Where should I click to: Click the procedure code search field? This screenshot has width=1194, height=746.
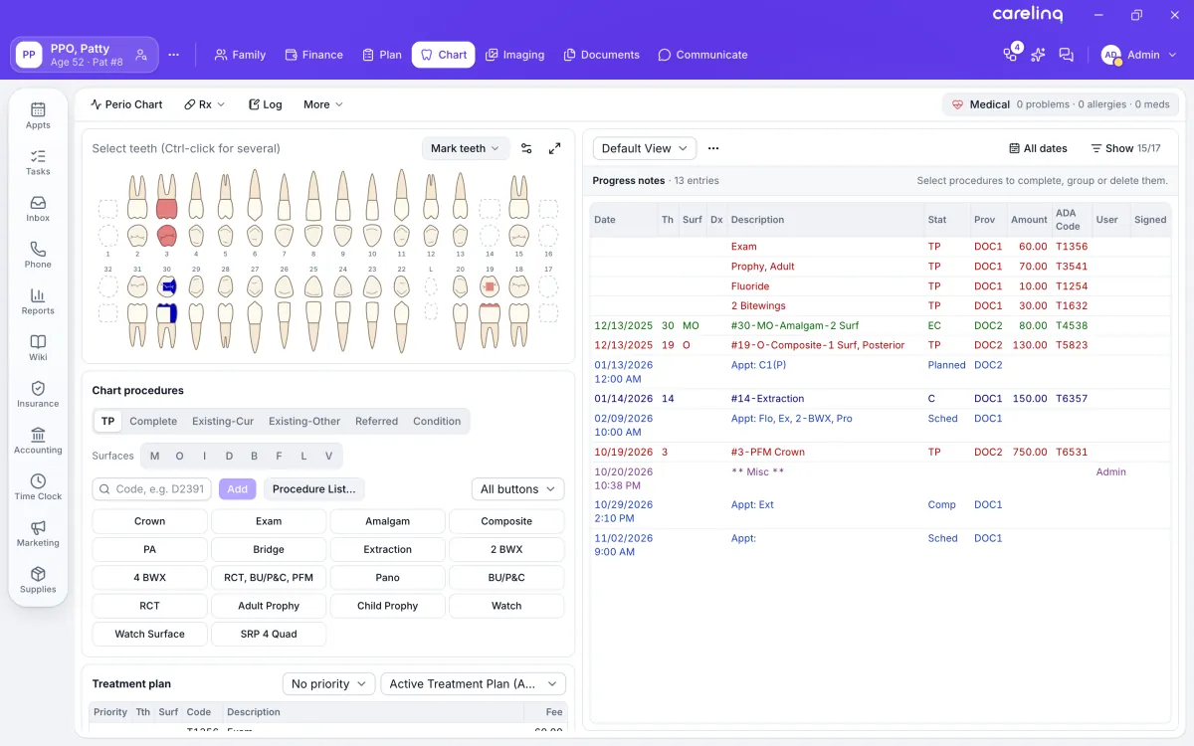click(x=152, y=489)
